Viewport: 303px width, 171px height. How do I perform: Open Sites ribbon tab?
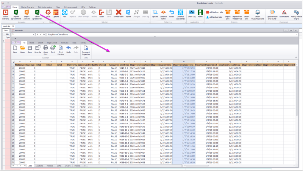click(58, 7)
